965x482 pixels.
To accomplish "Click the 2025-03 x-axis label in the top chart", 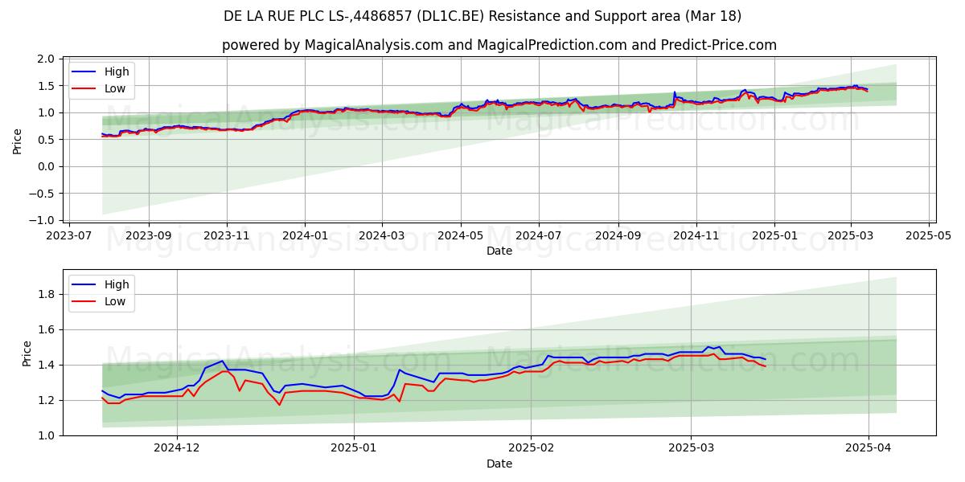I will tap(851, 236).
